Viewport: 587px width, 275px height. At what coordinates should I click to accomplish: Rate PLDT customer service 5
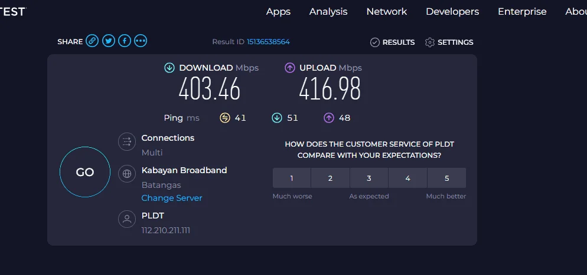446,178
